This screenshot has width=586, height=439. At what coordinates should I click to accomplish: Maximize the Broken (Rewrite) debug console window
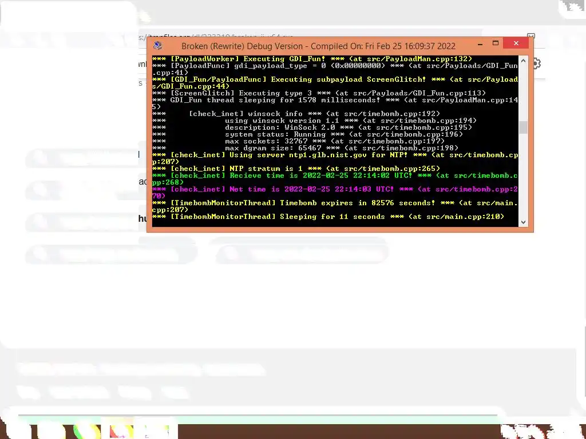[x=496, y=43]
